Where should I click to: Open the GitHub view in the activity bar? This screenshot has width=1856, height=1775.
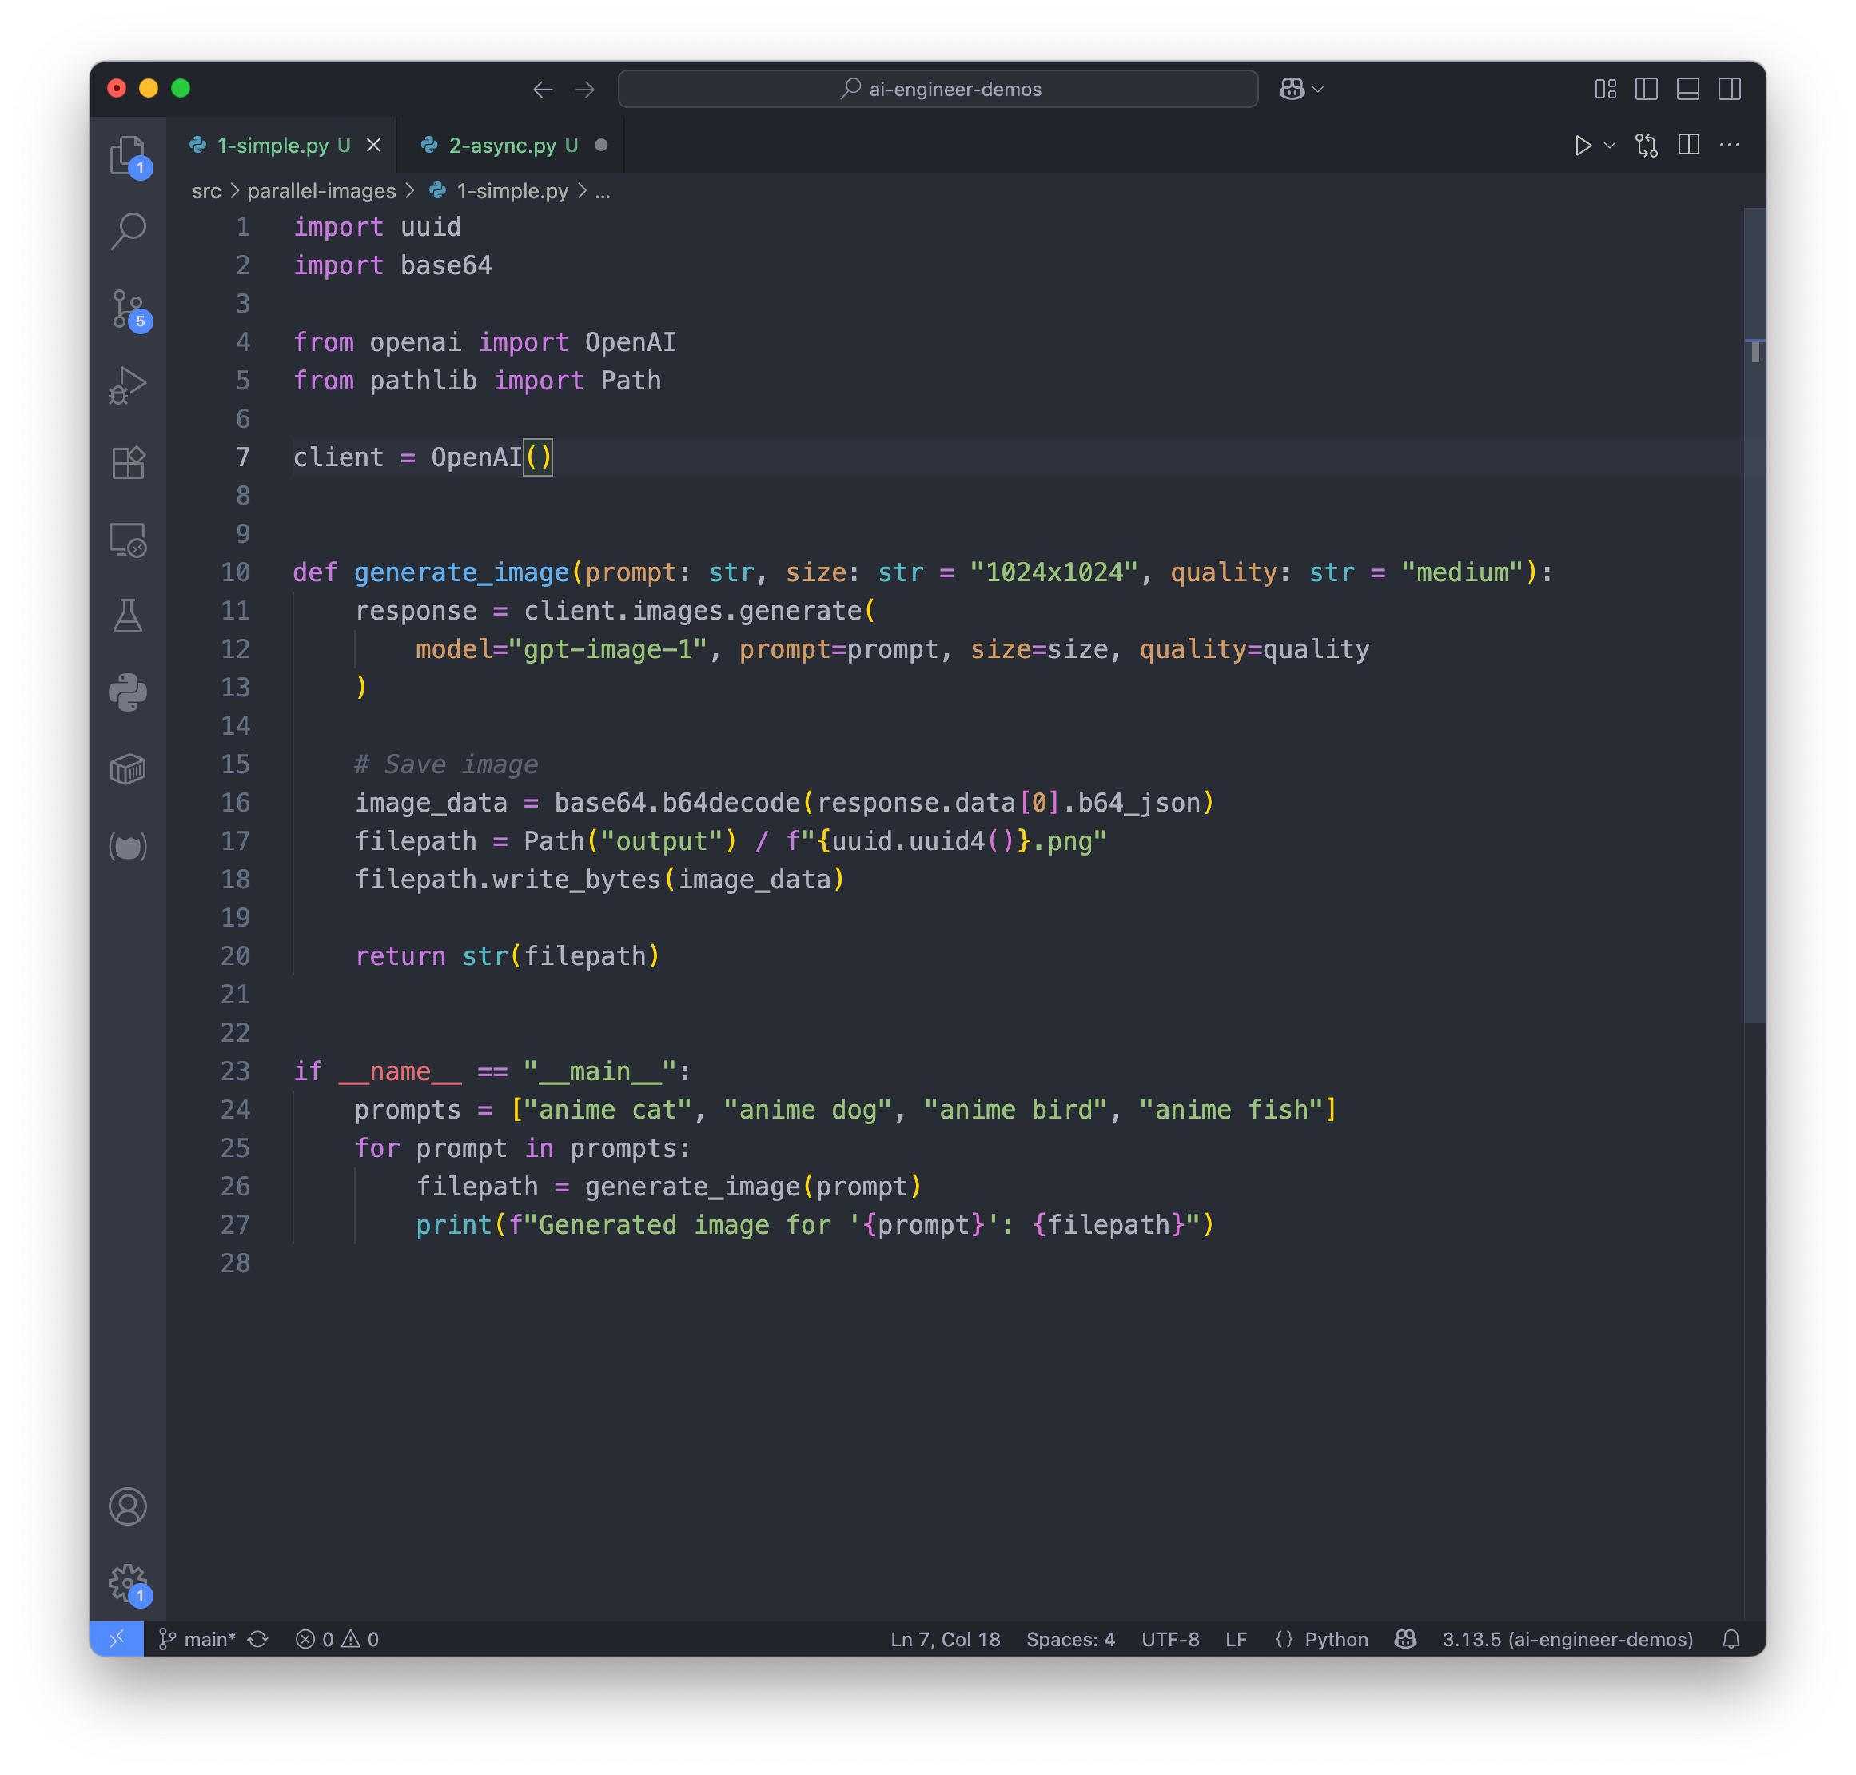pyautogui.click(x=129, y=846)
